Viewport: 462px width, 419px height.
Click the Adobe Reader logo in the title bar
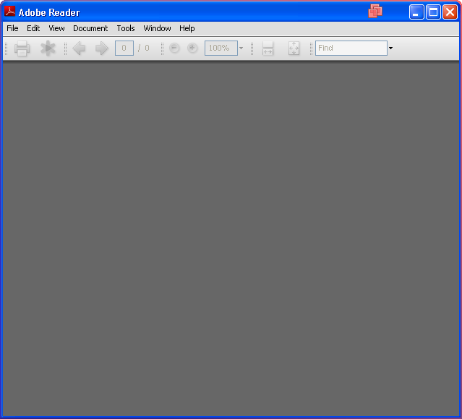9,12
